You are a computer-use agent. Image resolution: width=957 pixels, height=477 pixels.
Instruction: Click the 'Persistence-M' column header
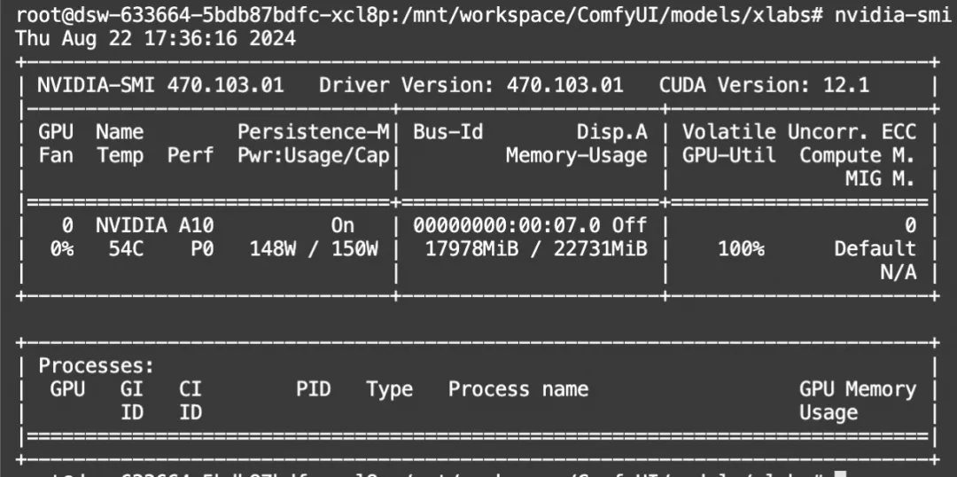(313, 132)
